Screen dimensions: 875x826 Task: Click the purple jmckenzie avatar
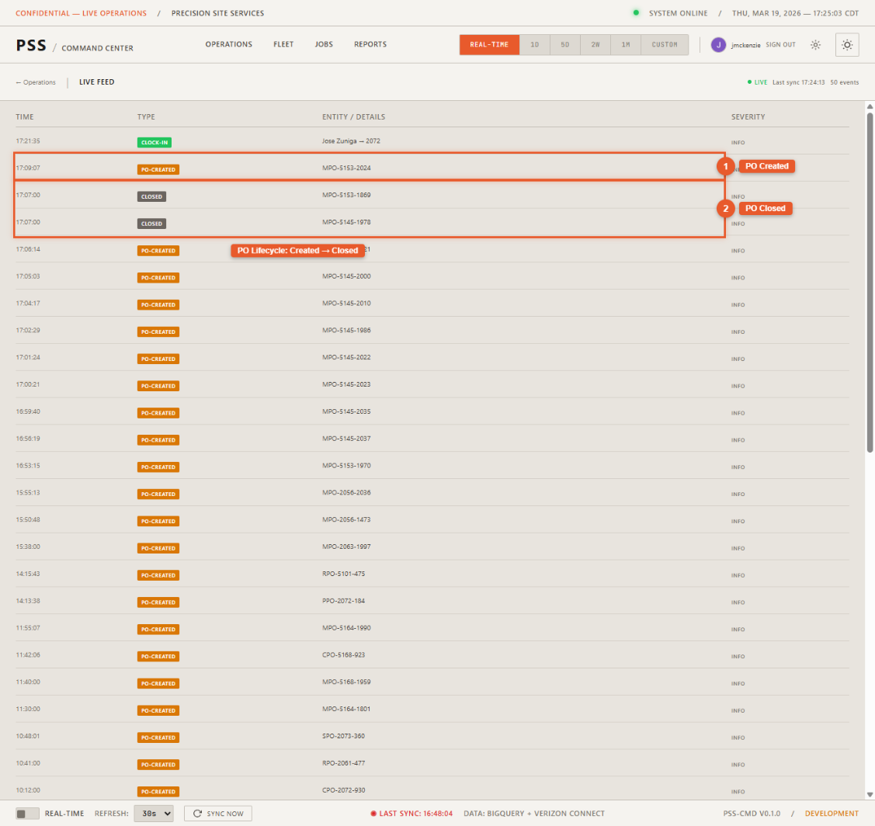pos(718,44)
